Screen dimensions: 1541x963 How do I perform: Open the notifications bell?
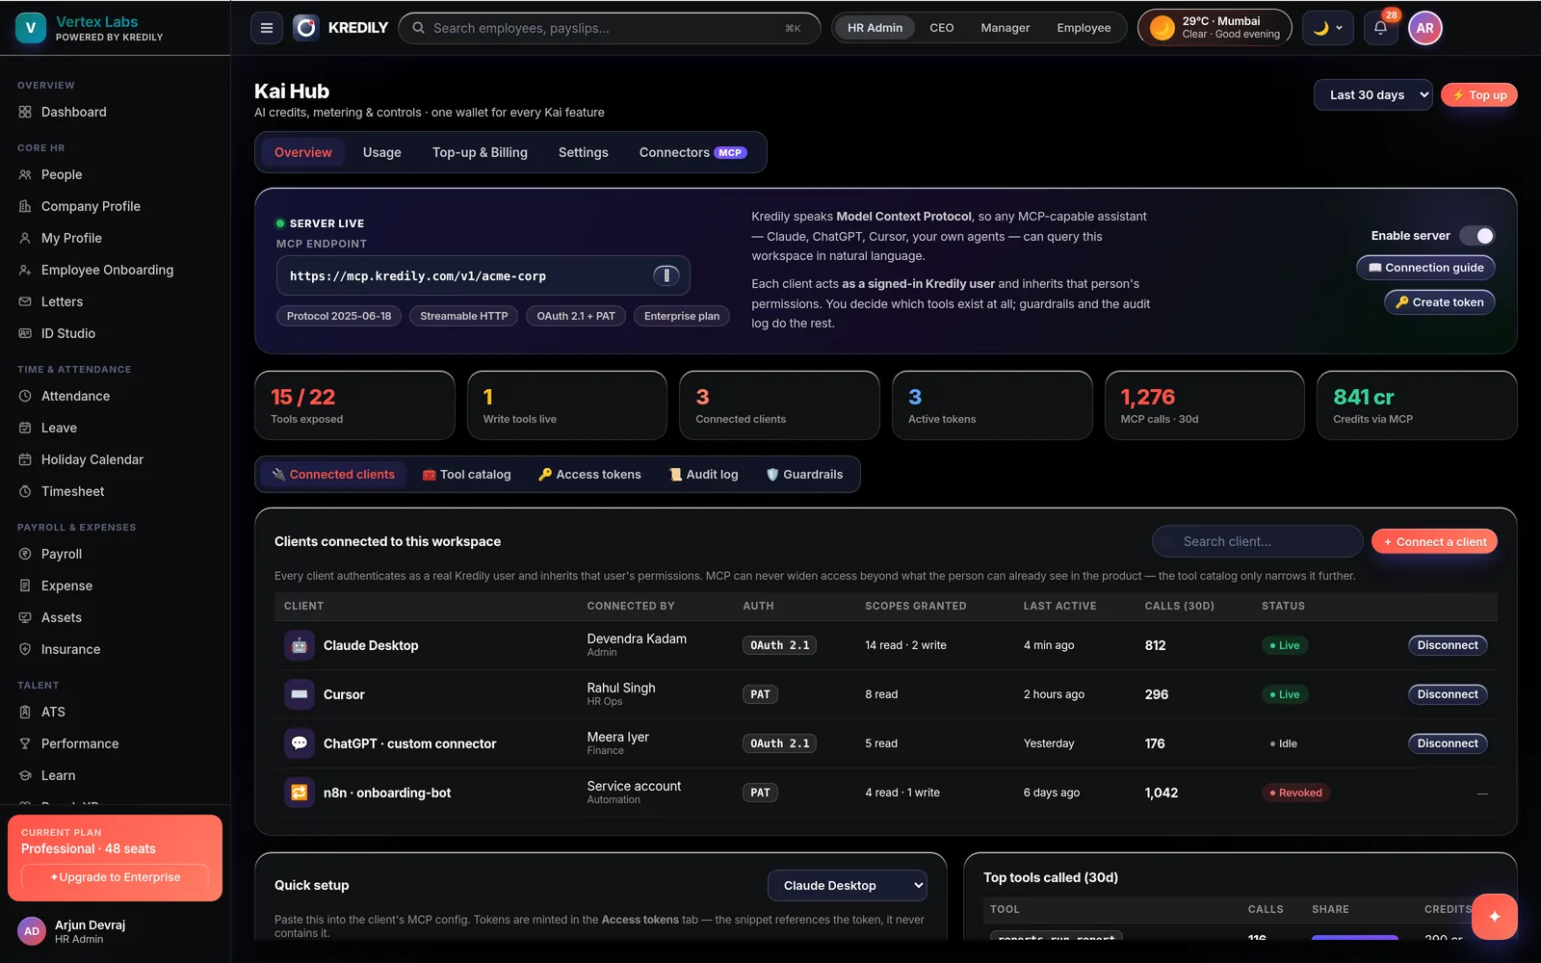point(1380,28)
